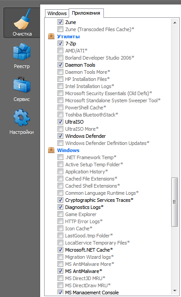Open the Реестр registry section

22,56
